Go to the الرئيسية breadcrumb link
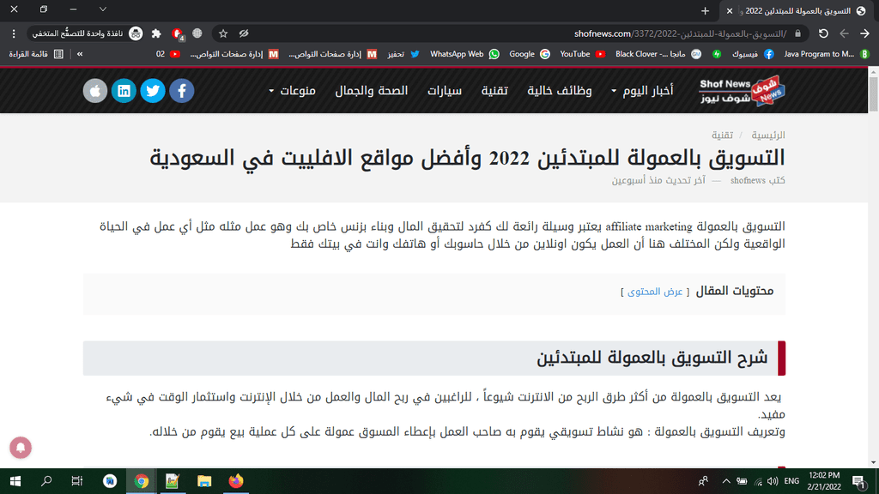Screen dimensions: 879x494 click(x=768, y=135)
